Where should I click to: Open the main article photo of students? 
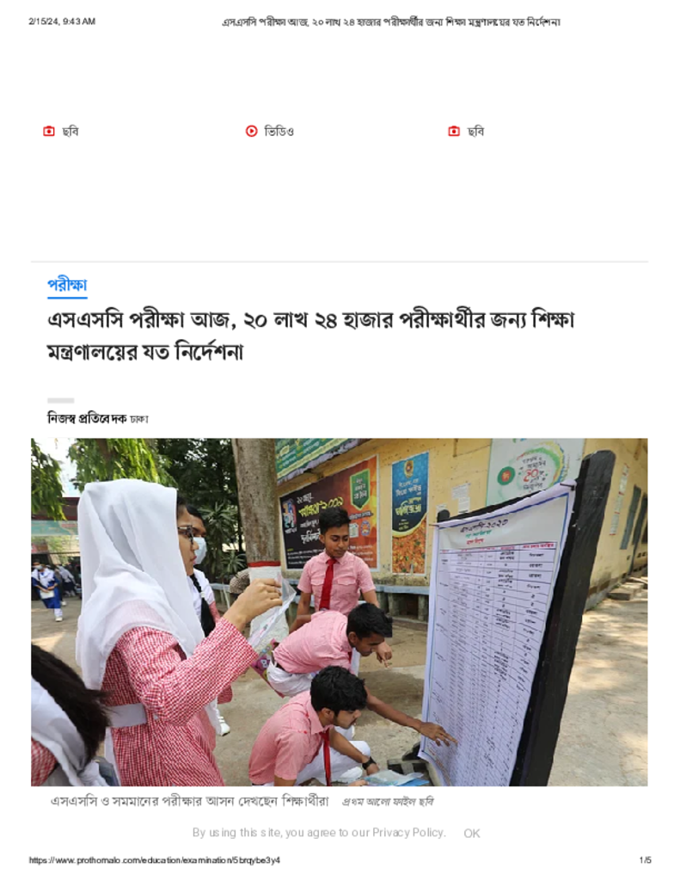[340, 612]
